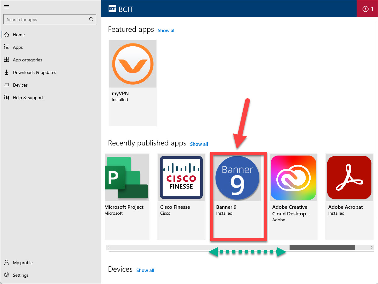This screenshot has height=284, width=378.
Task: Open Downloads & updates
Action: point(34,72)
